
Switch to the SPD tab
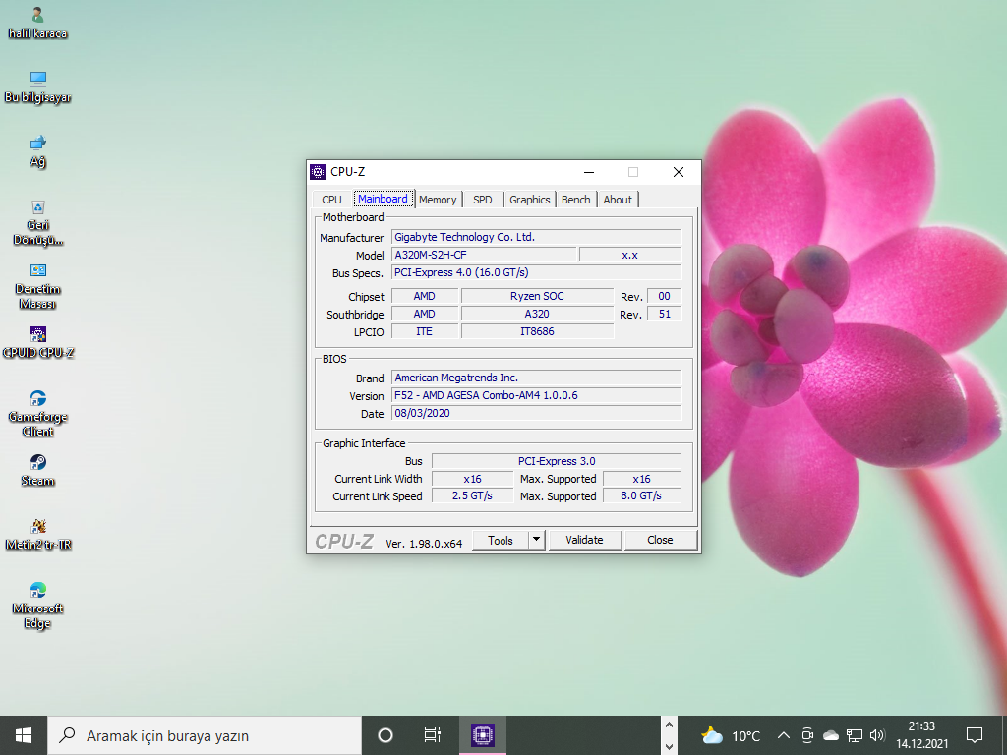pyautogui.click(x=482, y=200)
